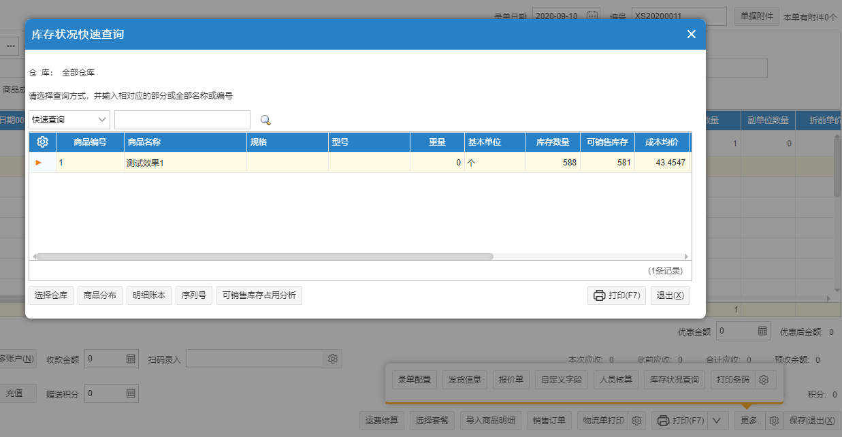Screen dimensions: 842x437
Task: Click the 运费结算 button
Action: [382, 421]
